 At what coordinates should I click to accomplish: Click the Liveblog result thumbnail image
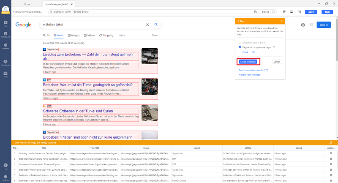click(x=150, y=56)
